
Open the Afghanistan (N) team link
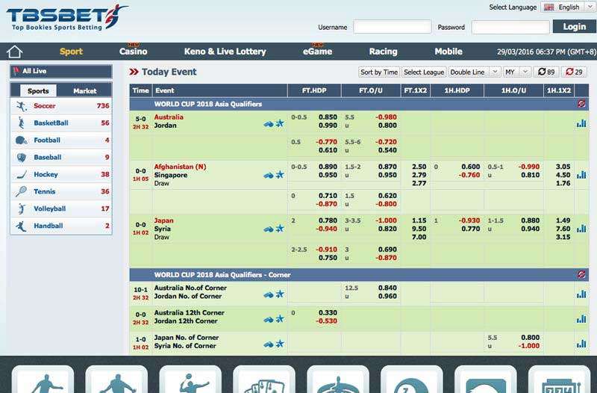[180, 167]
